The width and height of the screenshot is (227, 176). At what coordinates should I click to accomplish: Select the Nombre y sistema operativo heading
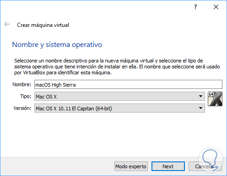point(57,45)
